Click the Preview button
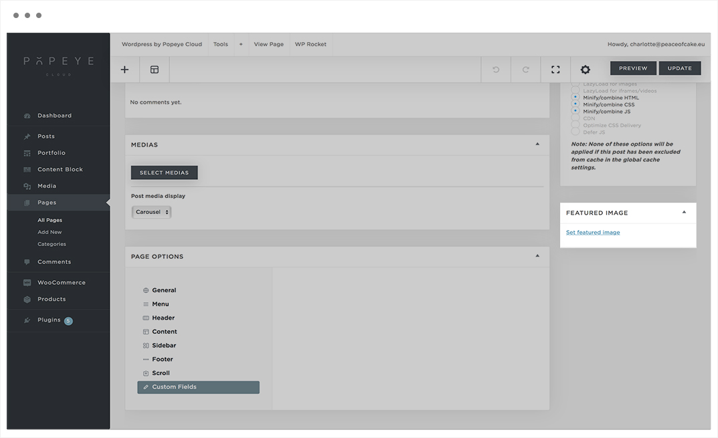The width and height of the screenshot is (718, 438). [x=633, y=68]
